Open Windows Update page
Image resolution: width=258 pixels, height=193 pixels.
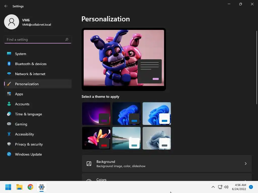click(x=38, y=154)
